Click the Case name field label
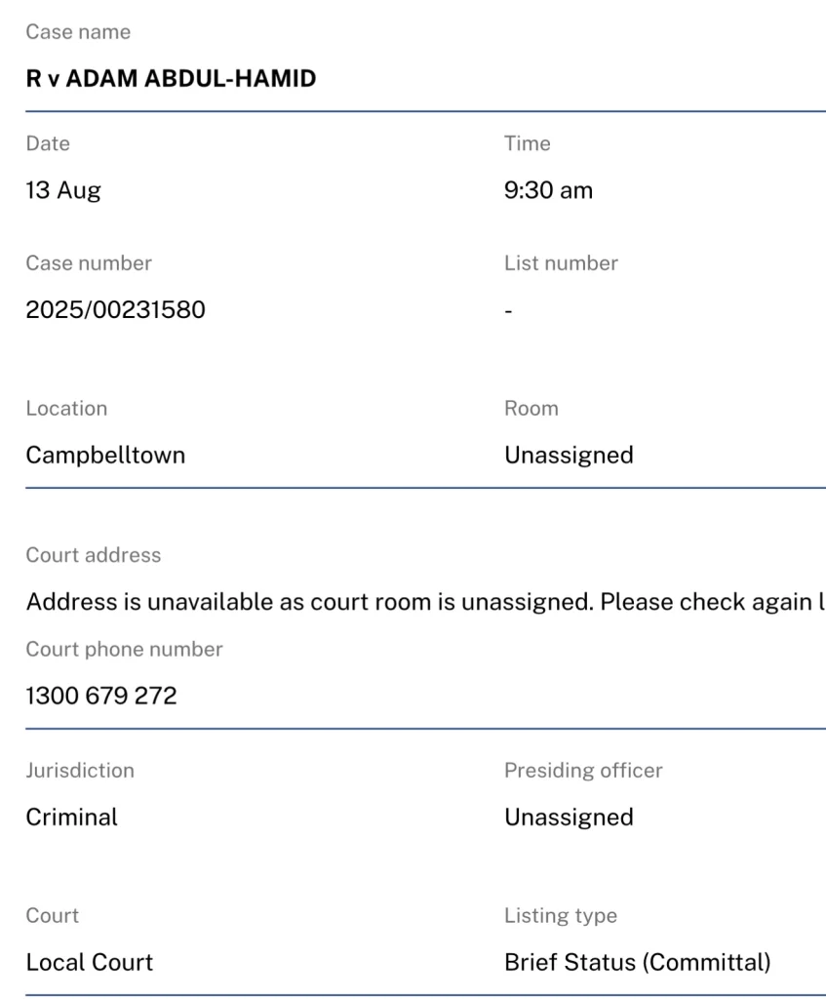Screen dimensions: 826x999 tap(78, 32)
